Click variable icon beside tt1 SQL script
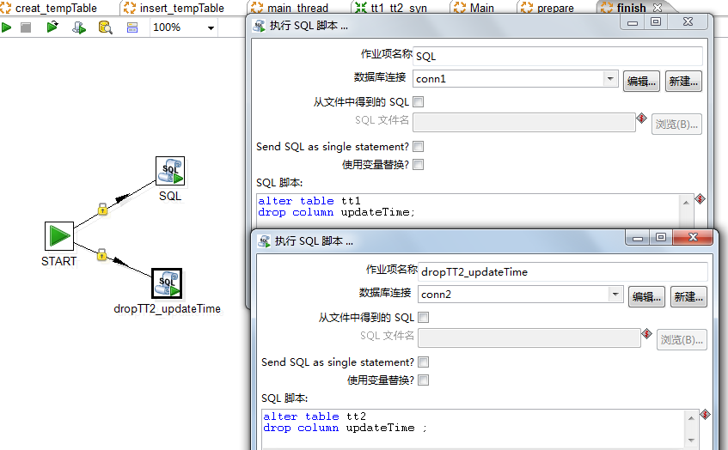The width and height of the screenshot is (728, 450). [700, 199]
